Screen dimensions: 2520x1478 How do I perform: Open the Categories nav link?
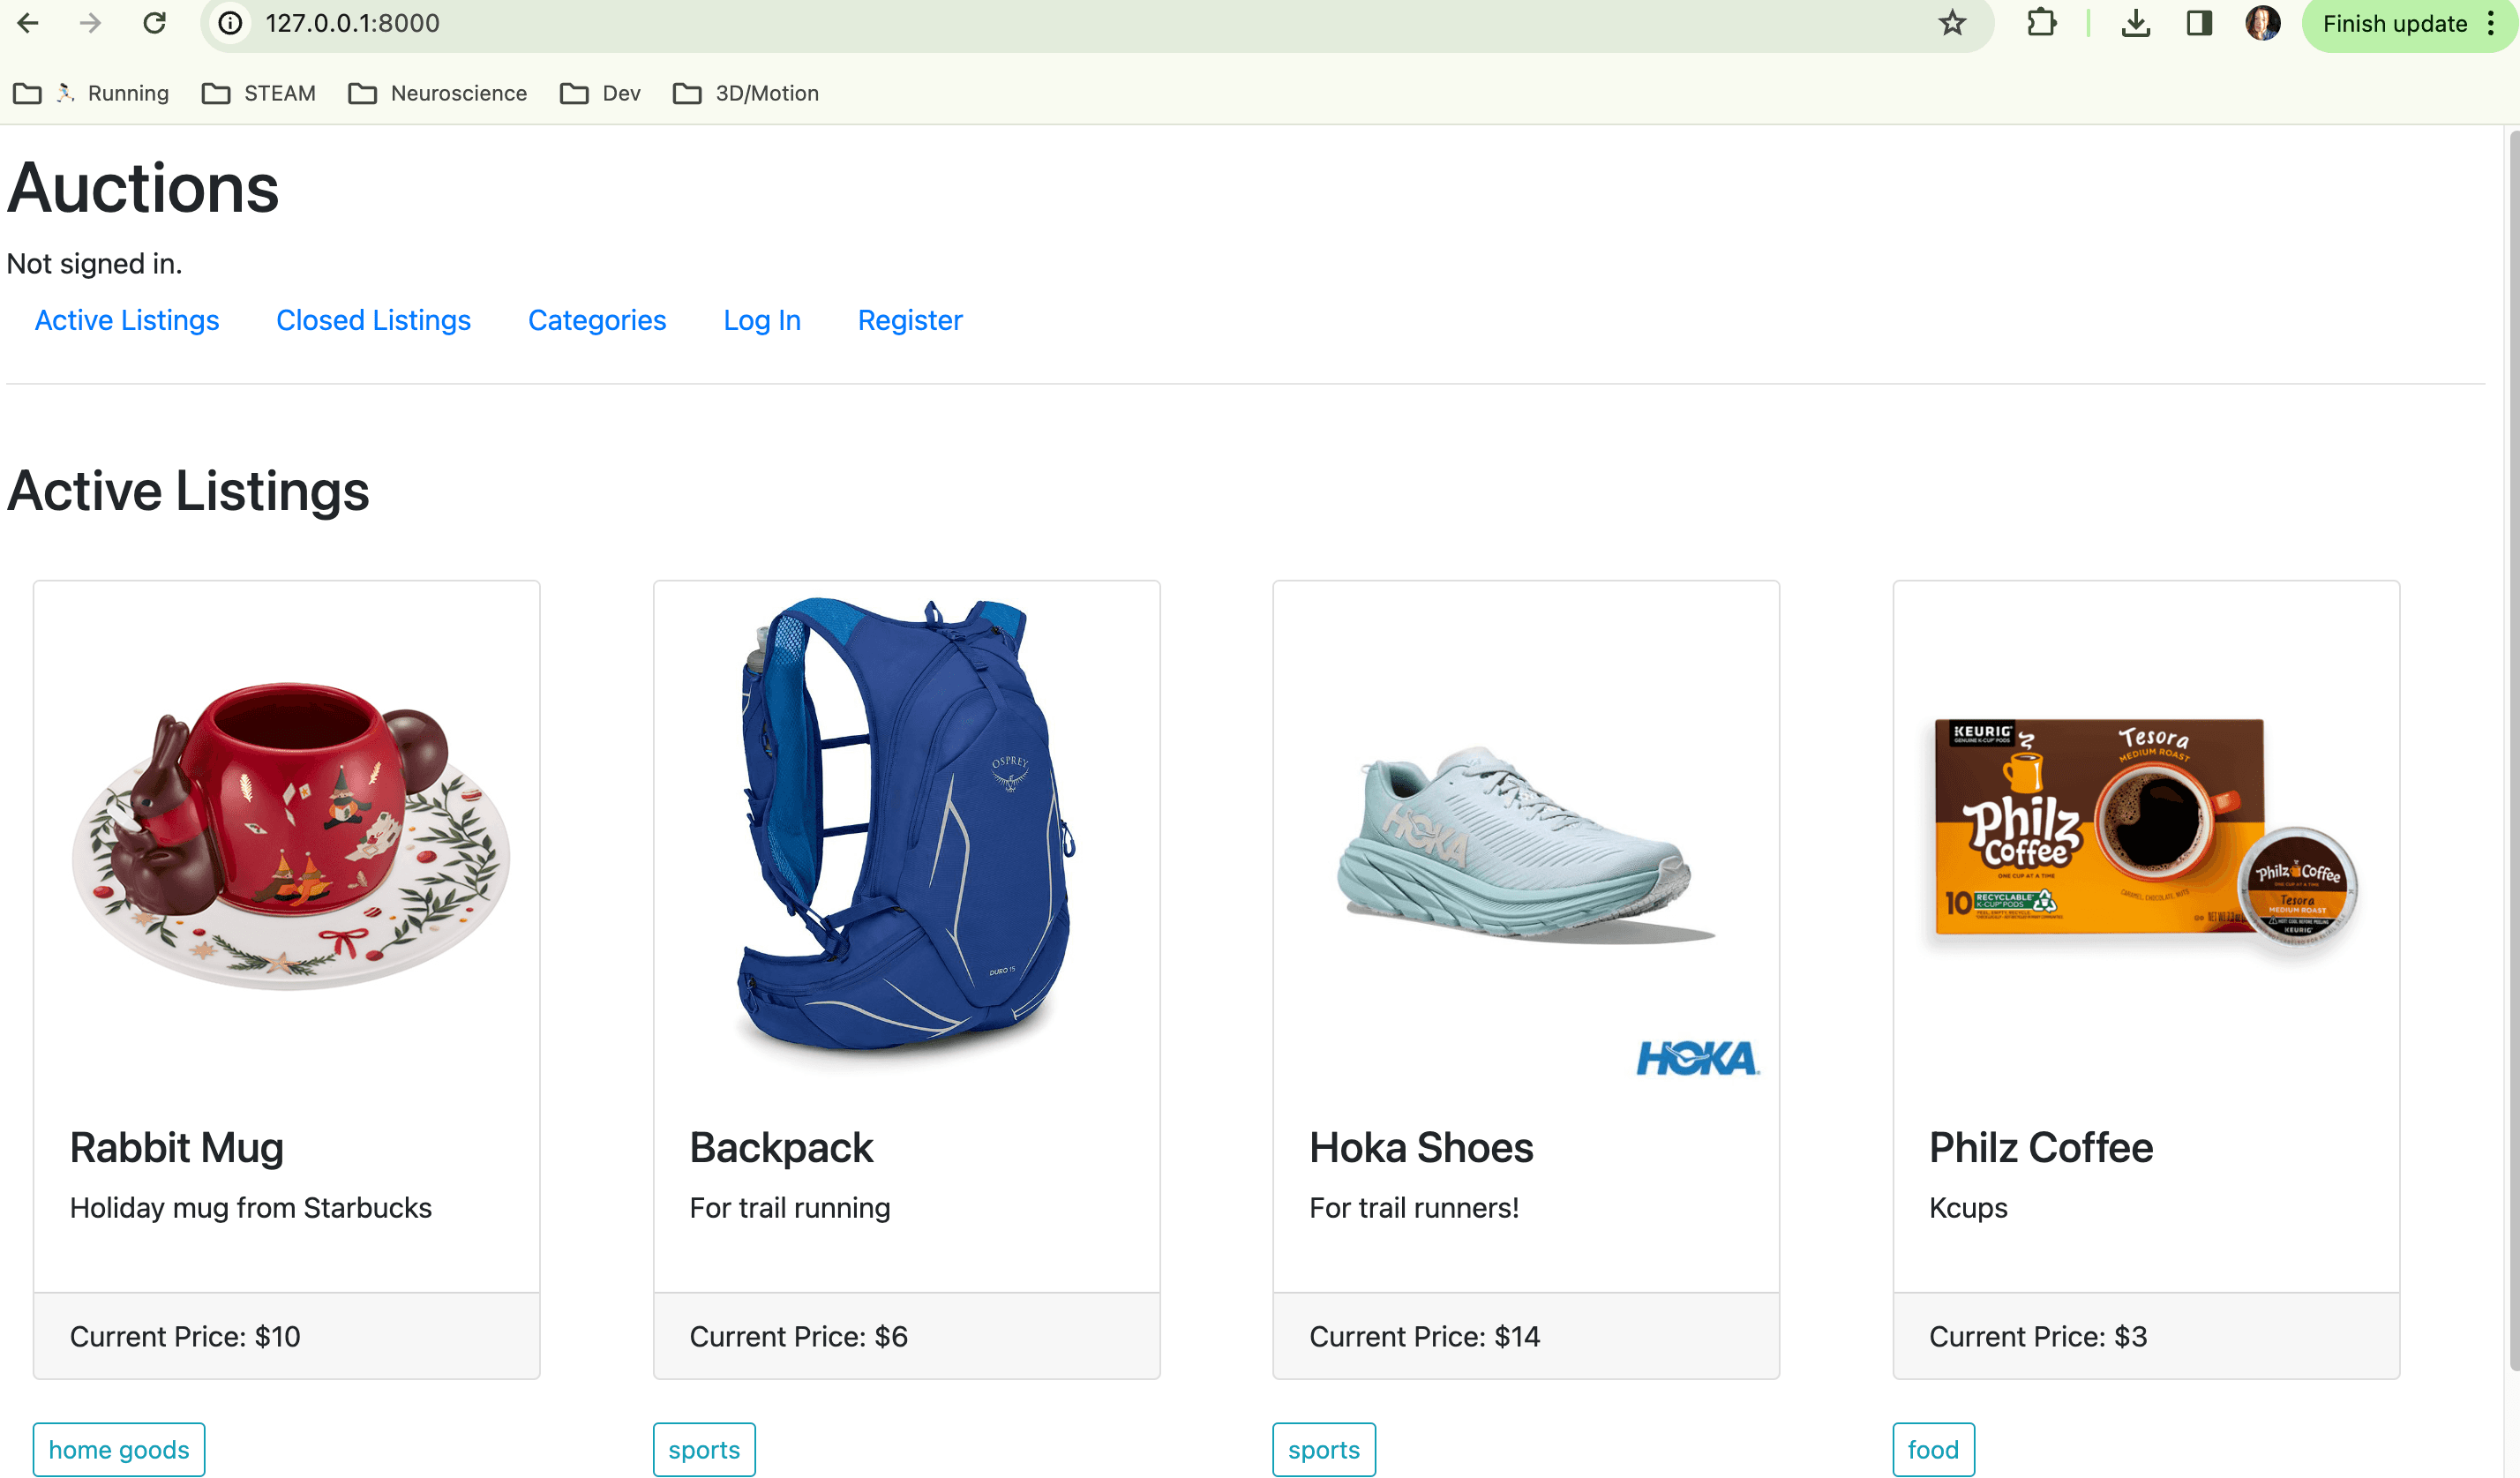(x=597, y=320)
